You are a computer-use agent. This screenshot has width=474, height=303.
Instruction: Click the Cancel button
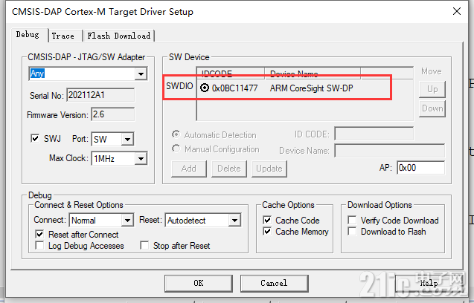(274, 283)
